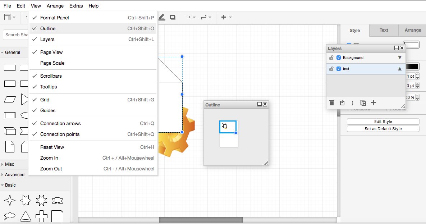
Task: Select the process shape with side bars
Action: (9, 115)
